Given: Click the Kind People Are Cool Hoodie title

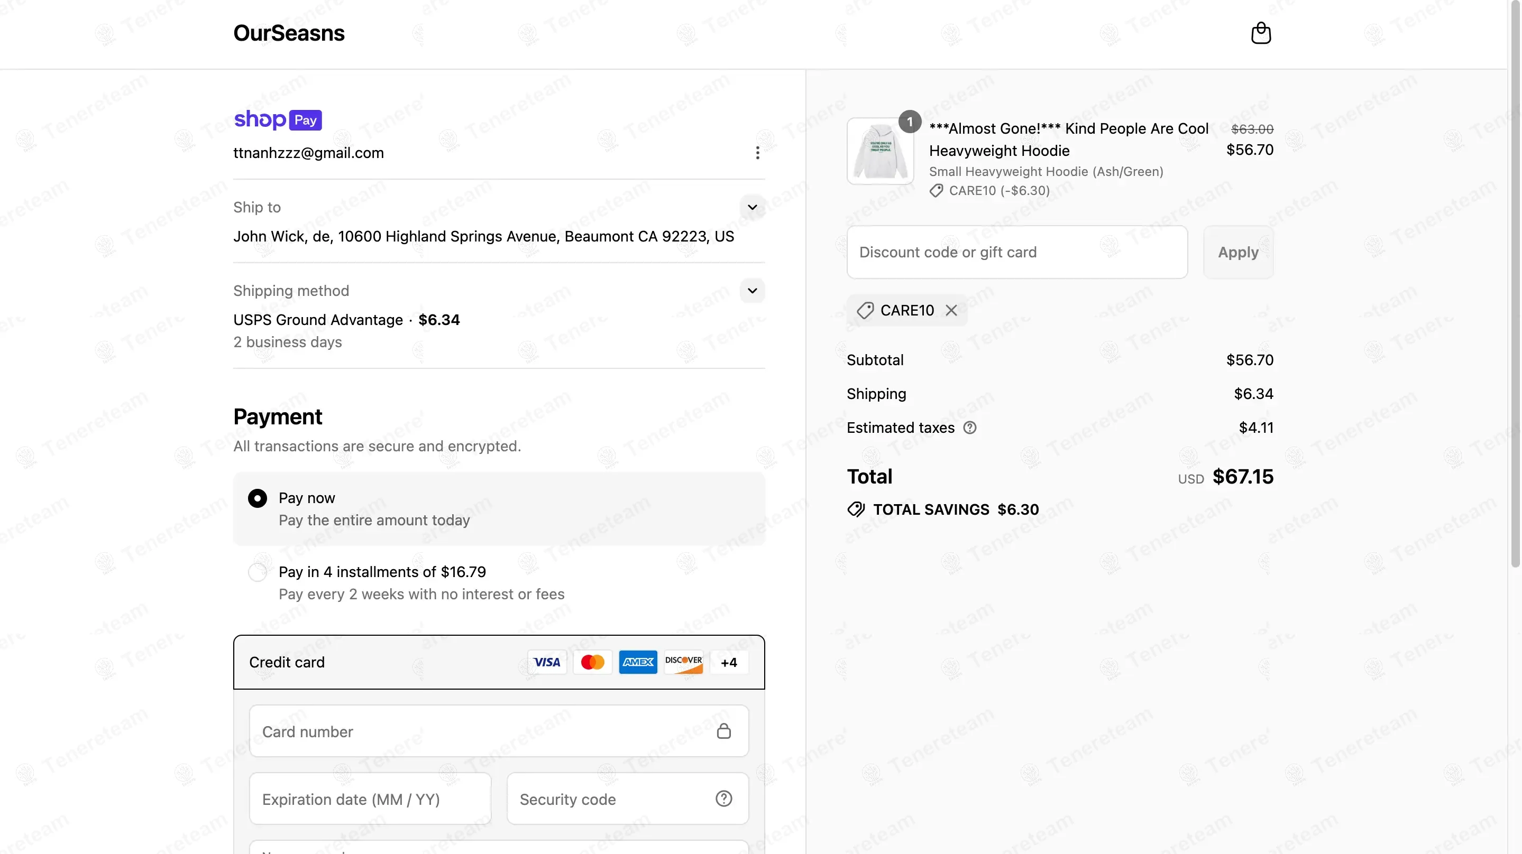Looking at the screenshot, I should (x=1068, y=140).
